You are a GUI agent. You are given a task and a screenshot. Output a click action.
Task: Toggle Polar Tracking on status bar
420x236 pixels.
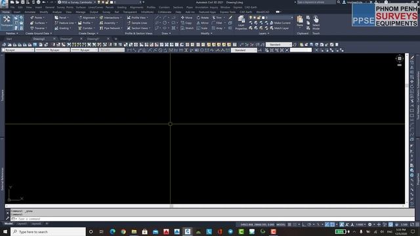click(309, 224)
